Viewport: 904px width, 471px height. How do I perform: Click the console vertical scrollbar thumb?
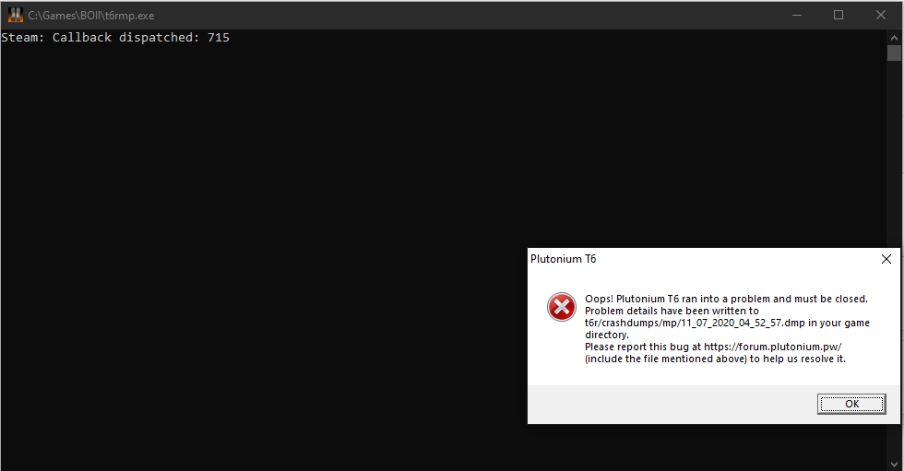pyautogui.click(x=894, y=53)
